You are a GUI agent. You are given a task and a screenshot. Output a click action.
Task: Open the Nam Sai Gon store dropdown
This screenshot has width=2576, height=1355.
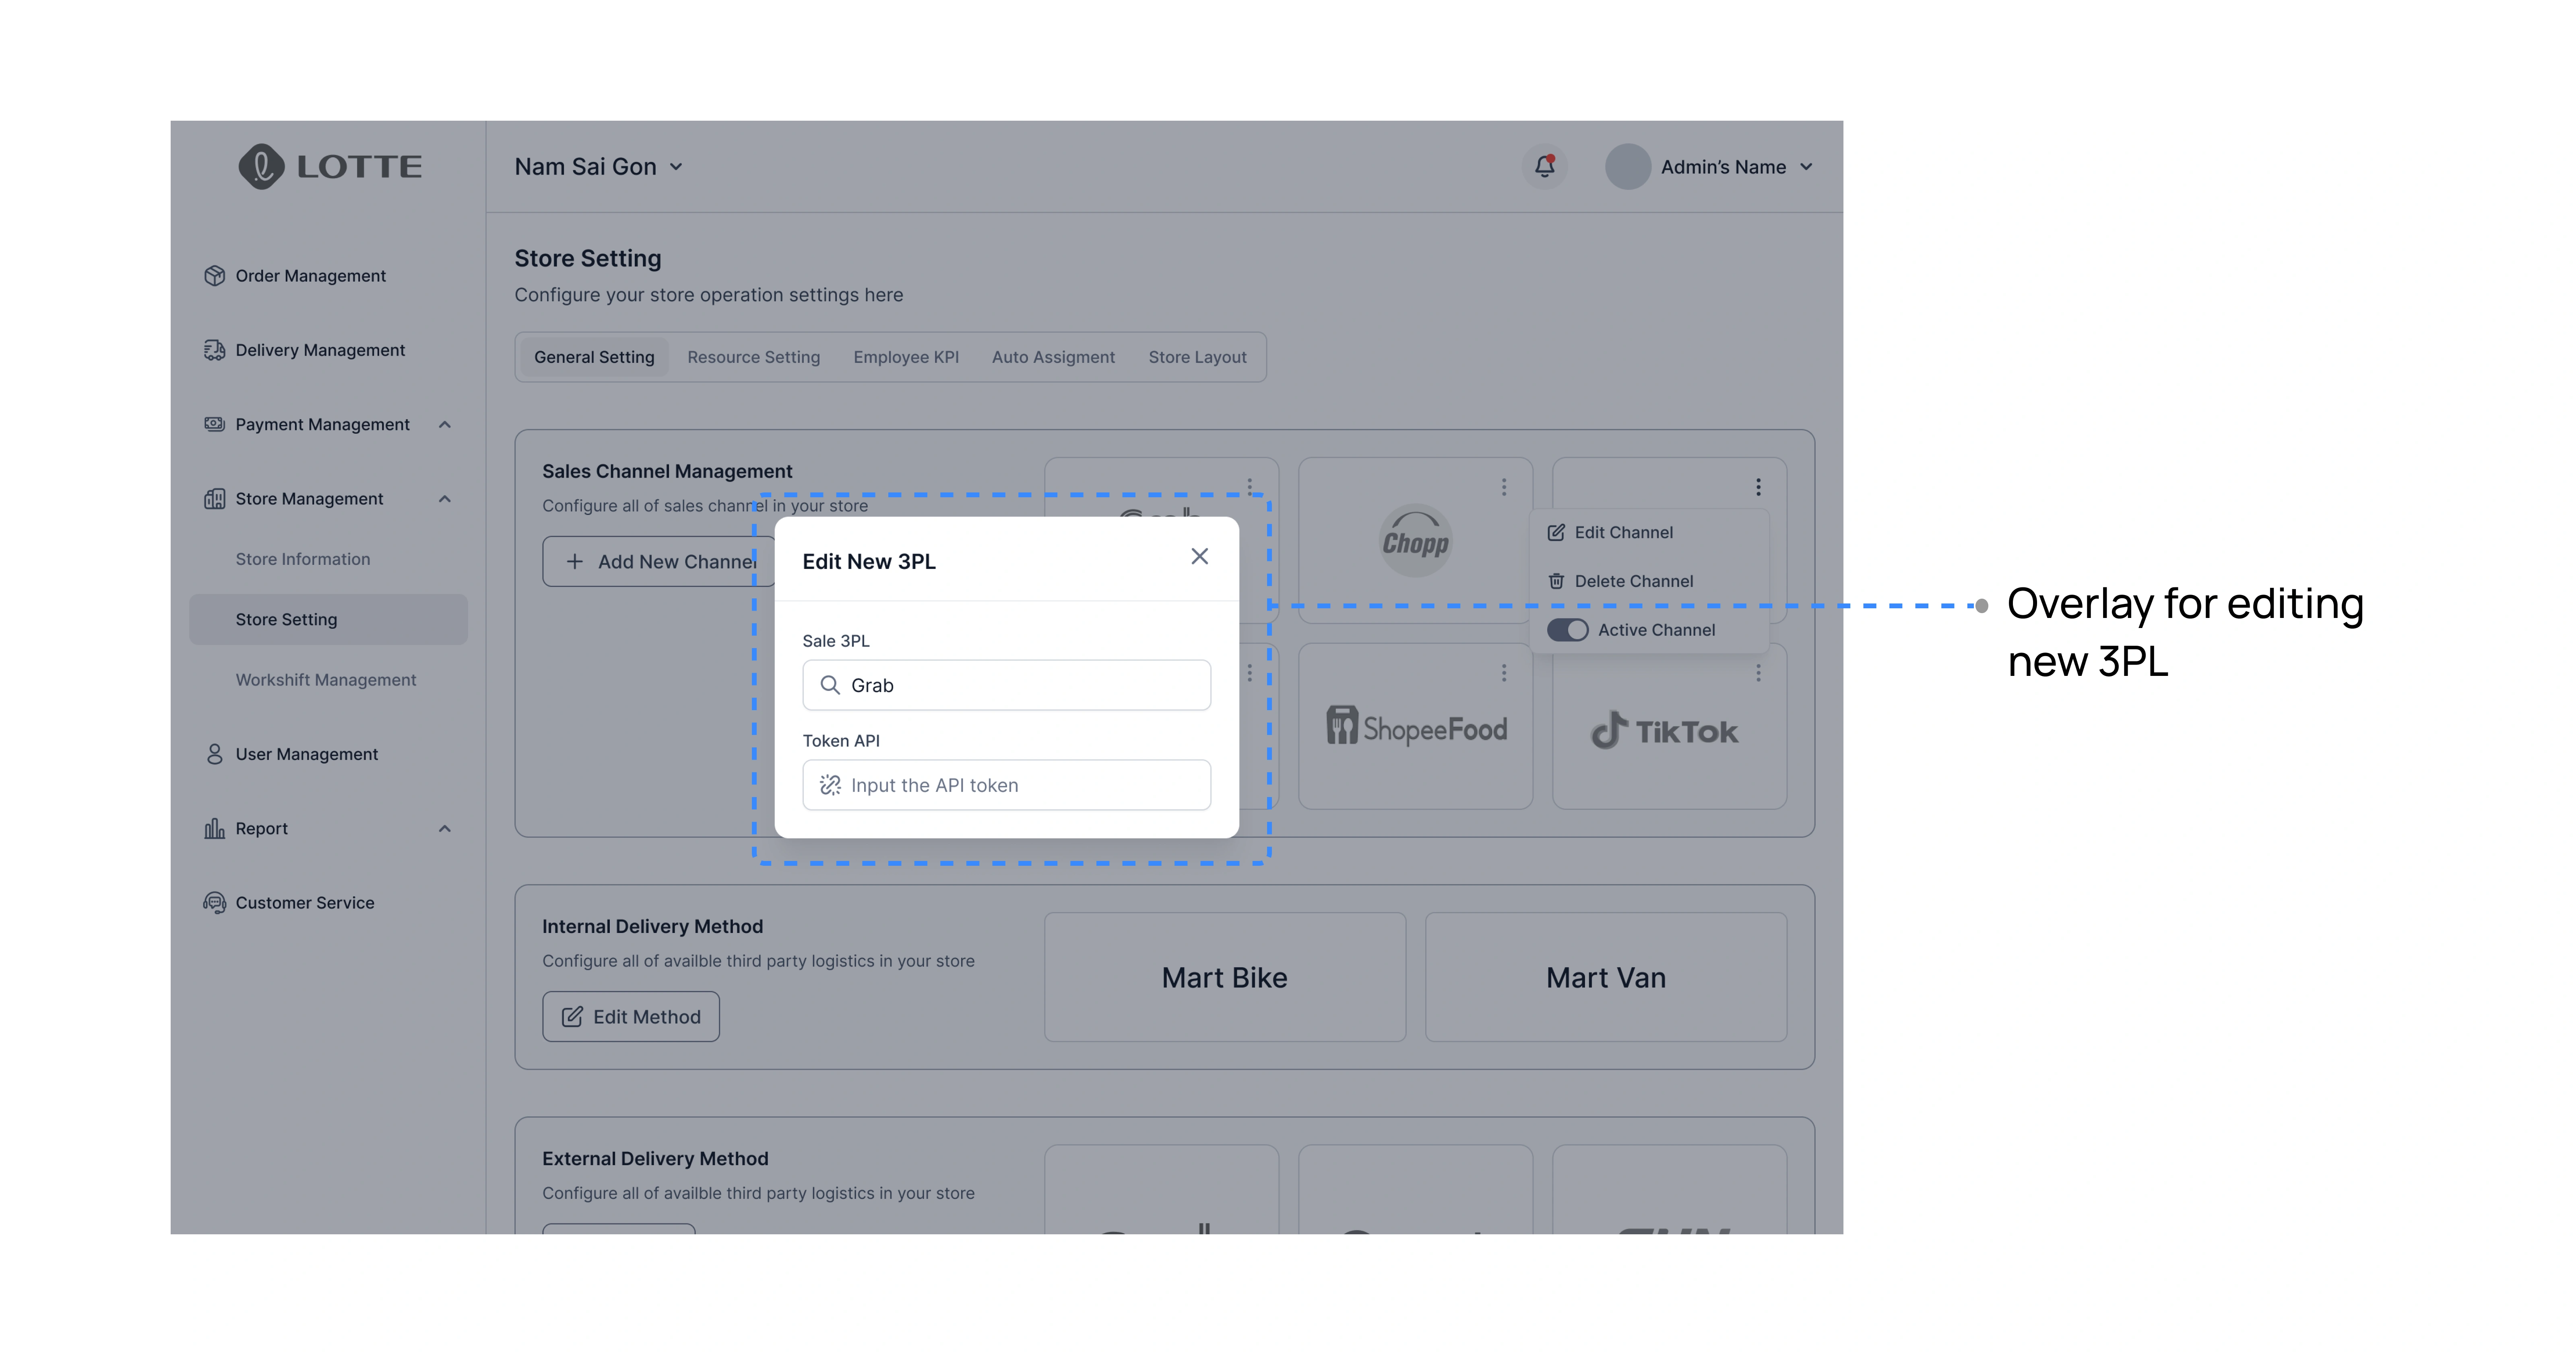(x=598, y=167)
